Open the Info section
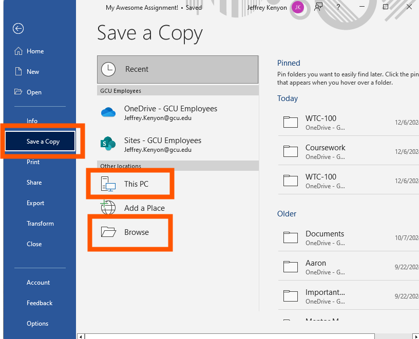This screenshot has width=419, height=339. click(x=40, y=121)
